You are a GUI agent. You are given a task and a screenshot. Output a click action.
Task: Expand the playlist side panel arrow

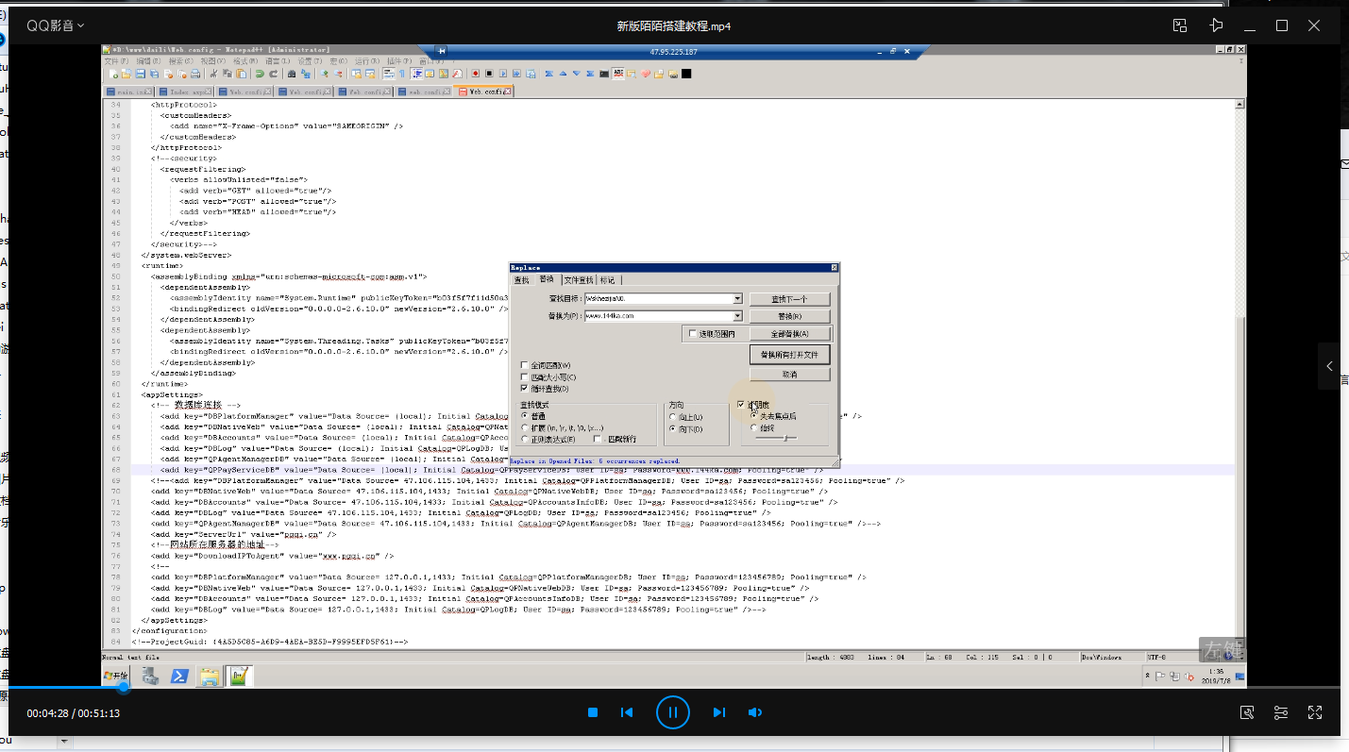[1329, 366]
